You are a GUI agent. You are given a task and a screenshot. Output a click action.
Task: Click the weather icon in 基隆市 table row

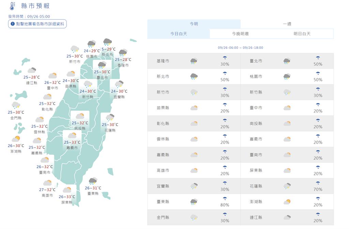pos(194,61)
